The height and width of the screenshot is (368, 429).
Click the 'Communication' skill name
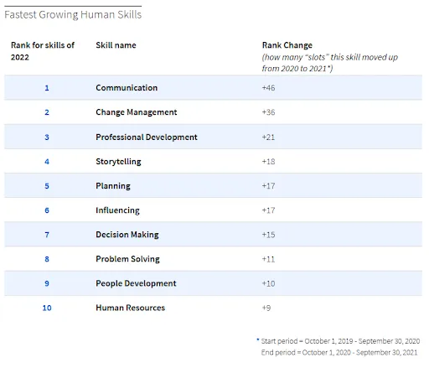(127, 88)
